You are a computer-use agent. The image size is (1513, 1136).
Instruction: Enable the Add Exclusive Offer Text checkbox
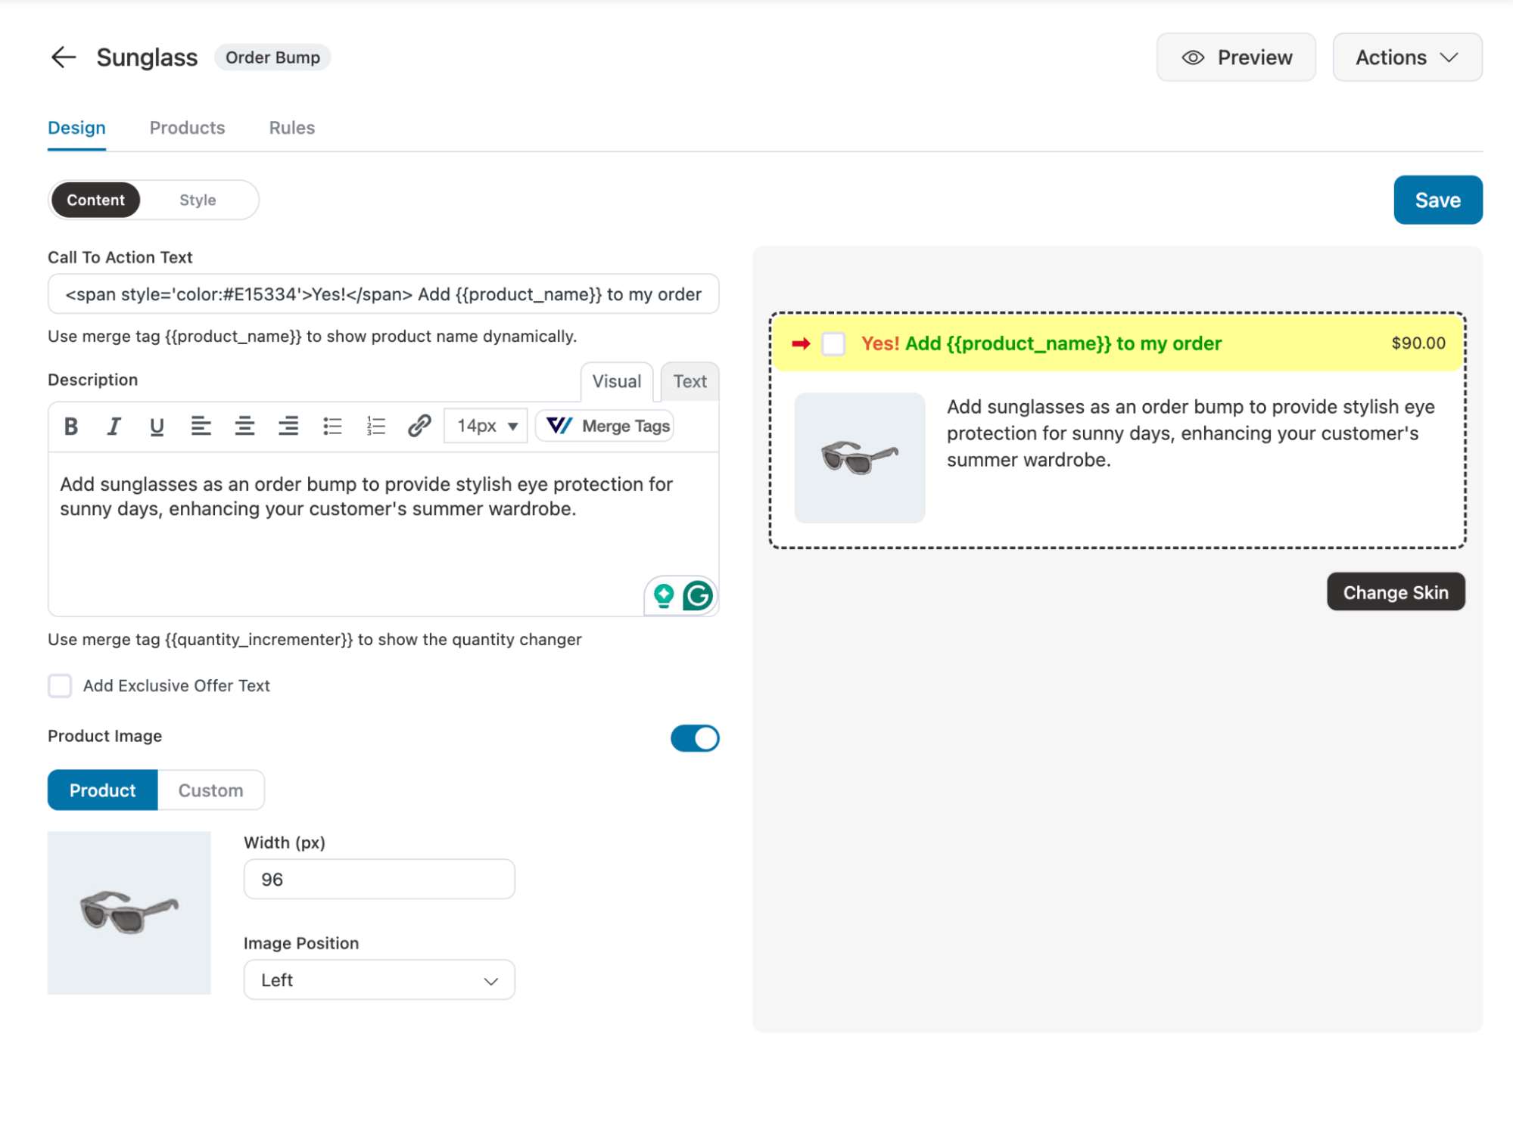click(58, 686)
